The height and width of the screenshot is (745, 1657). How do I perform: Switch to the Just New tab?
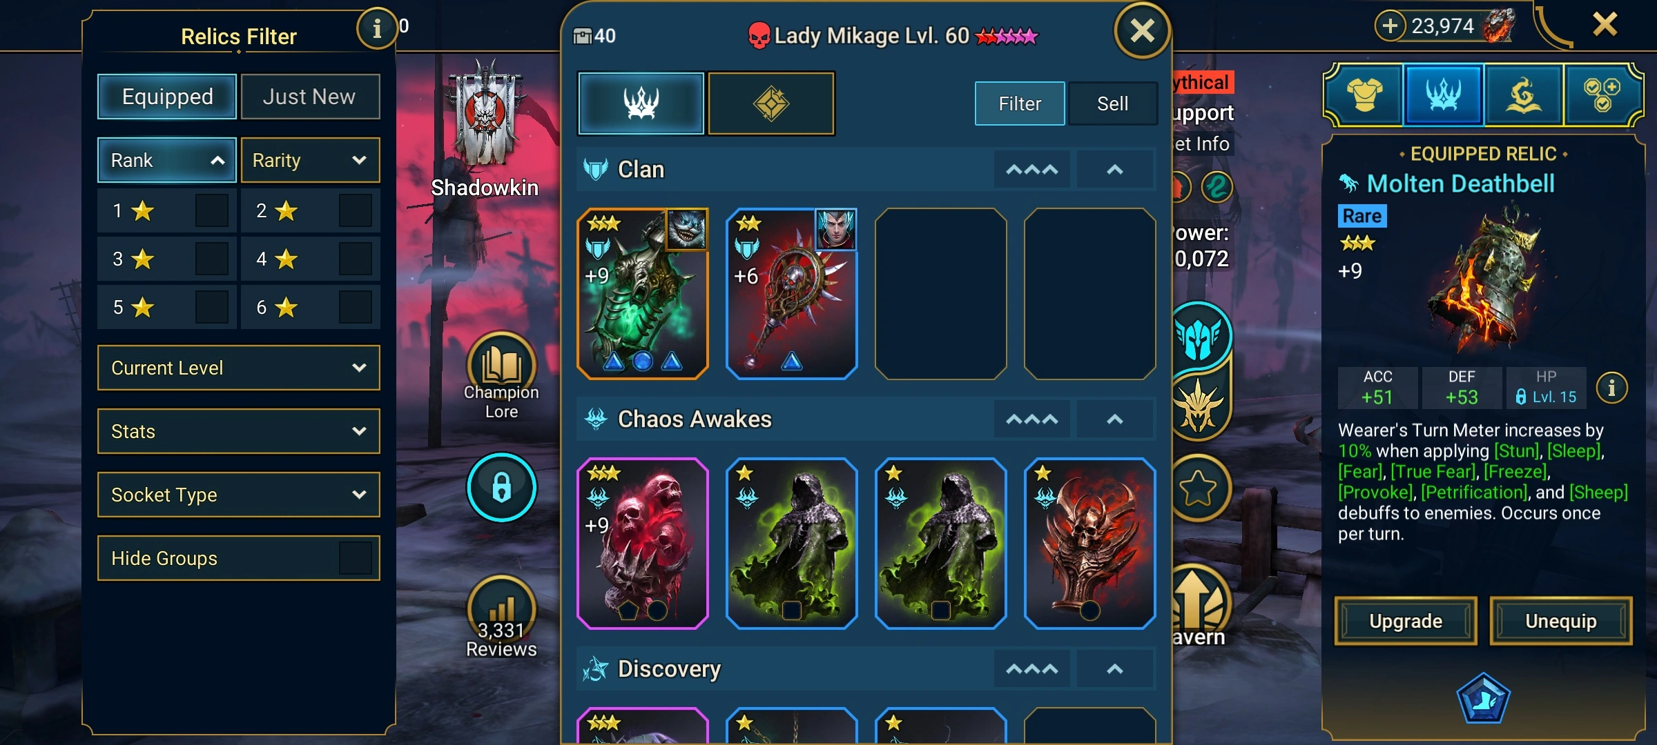[x=310, y=97]
